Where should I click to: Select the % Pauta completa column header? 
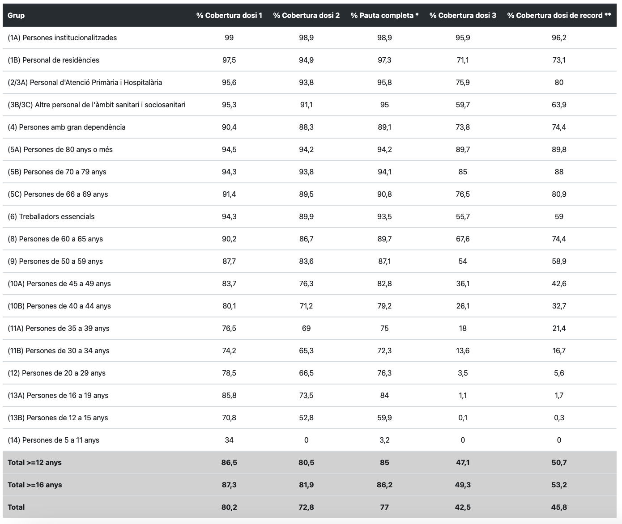(384, 15)
